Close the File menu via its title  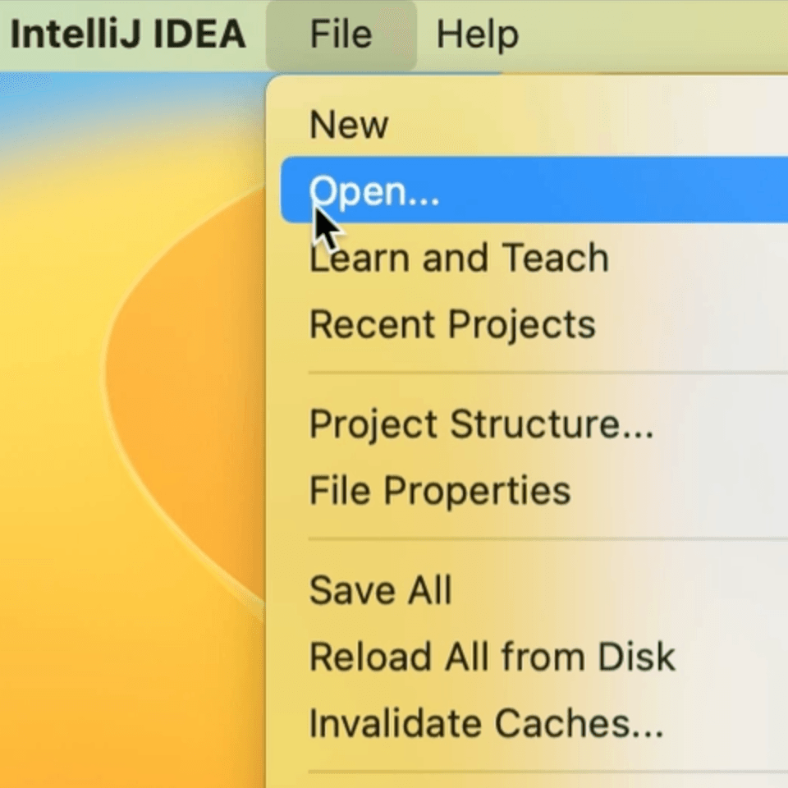(341, 34)
